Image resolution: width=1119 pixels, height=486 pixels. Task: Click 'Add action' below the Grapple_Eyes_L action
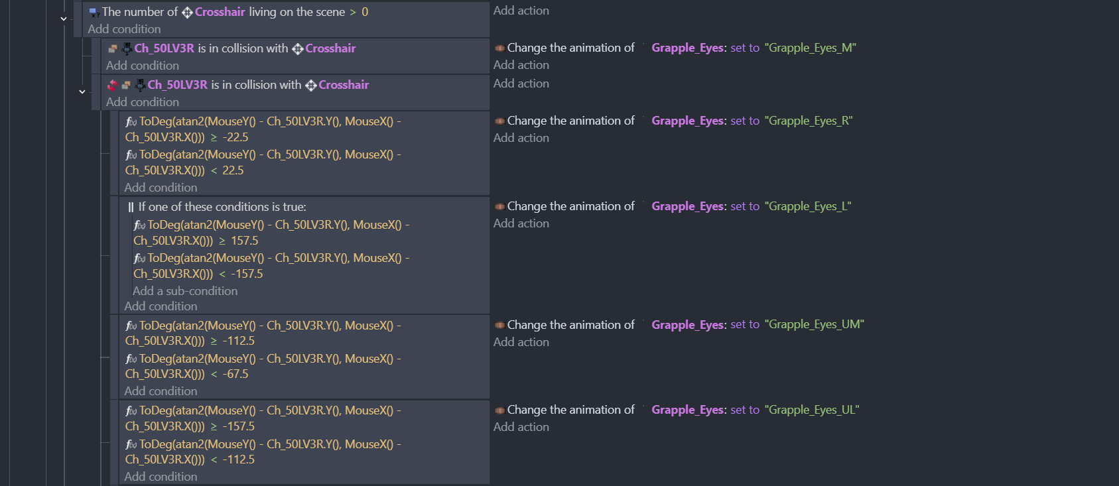(521, 223)
